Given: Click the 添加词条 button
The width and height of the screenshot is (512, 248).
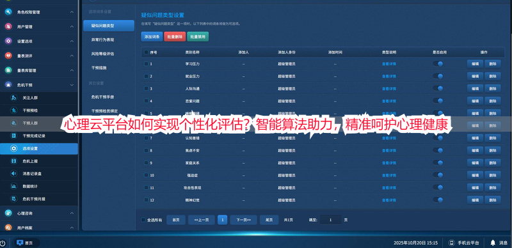Looking at the screenshot, I should (152, 36).
